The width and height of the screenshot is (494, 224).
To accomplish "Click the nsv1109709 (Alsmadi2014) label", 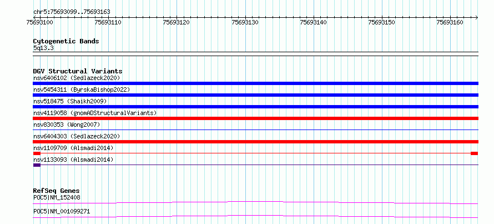I will [x=73, y=148].
